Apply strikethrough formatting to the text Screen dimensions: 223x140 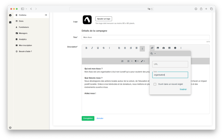pos(104,48)
